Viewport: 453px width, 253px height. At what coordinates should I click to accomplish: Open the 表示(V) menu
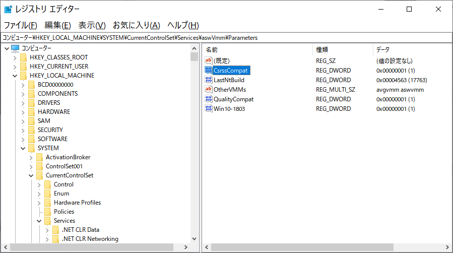click(92, 25)
